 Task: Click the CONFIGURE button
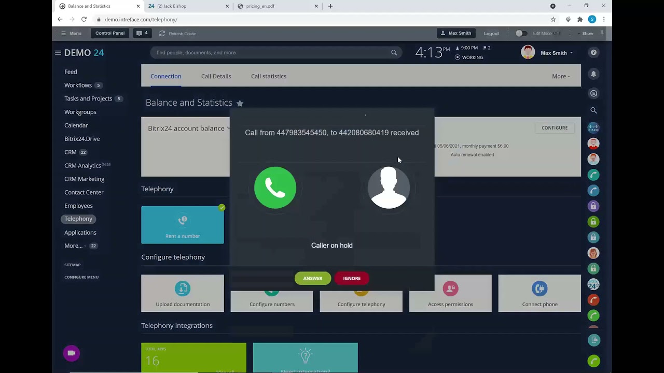pyautogui.click(x=555, y=128)
